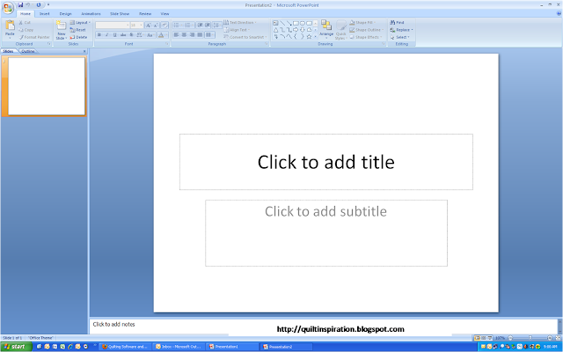The image size is (563, 352).
Task: Open the Quick Styles gallery
Action: pyautogui.click(x=341, y=30)
